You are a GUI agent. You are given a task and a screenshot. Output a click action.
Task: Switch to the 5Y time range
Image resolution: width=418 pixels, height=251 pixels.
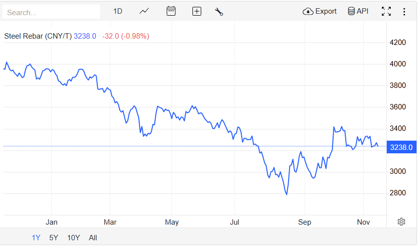pyautogui.click(x=54, y=238)
